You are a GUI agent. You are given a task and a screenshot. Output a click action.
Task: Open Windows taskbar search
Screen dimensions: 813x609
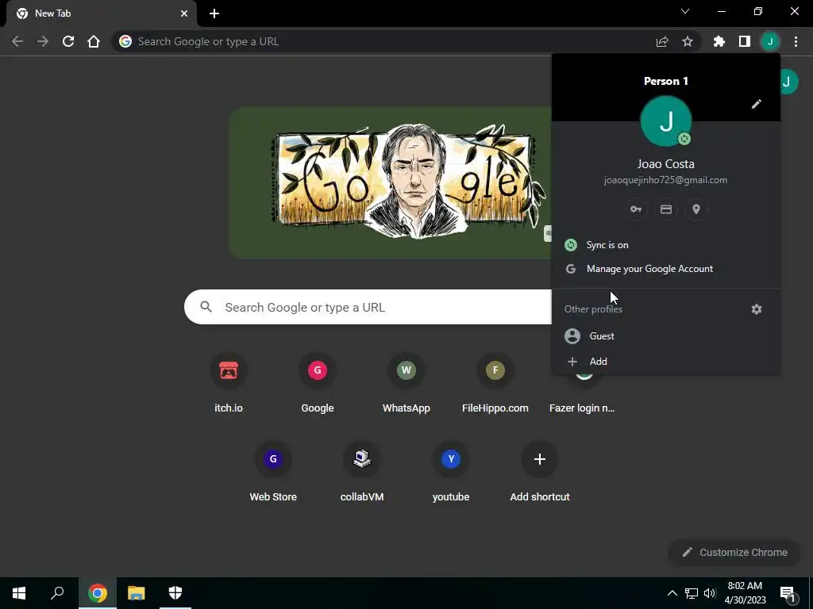[57, 593]
